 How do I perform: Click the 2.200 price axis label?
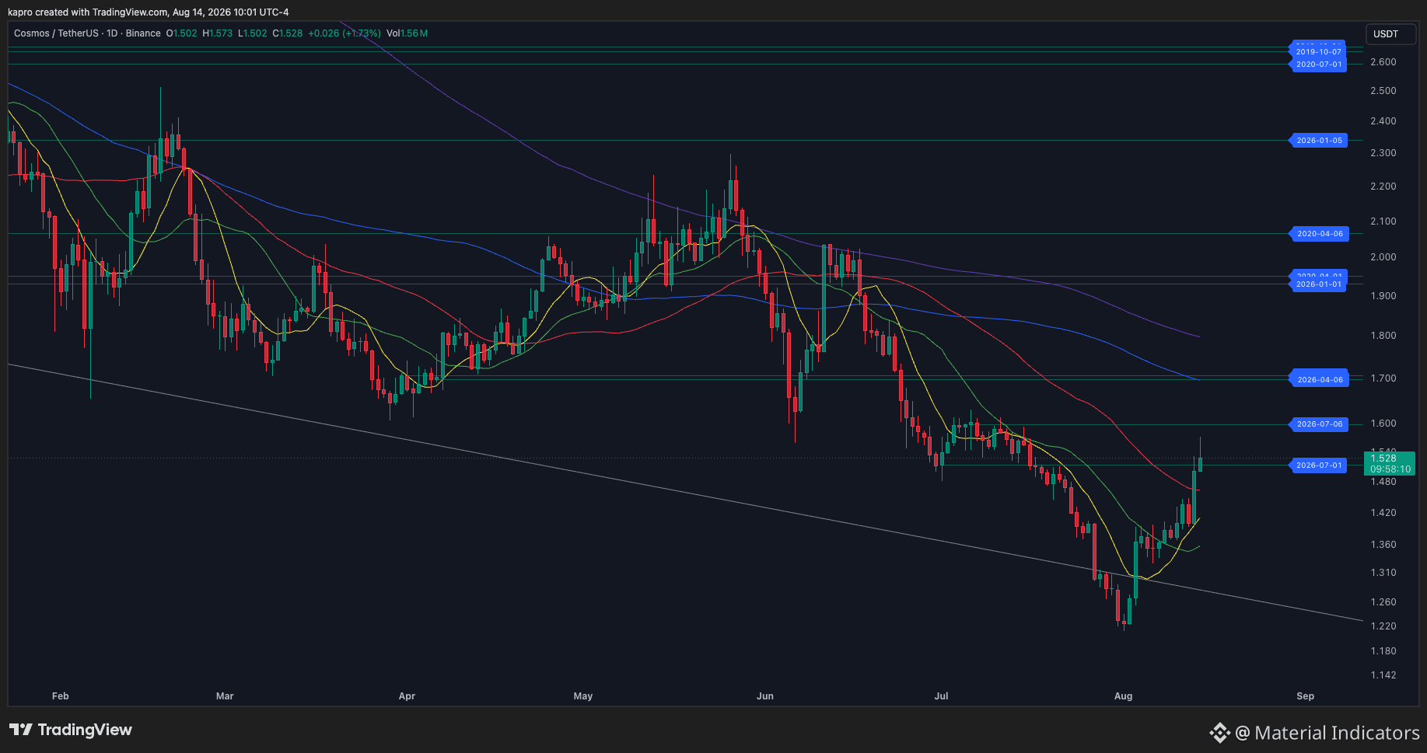pos(1383,187)
